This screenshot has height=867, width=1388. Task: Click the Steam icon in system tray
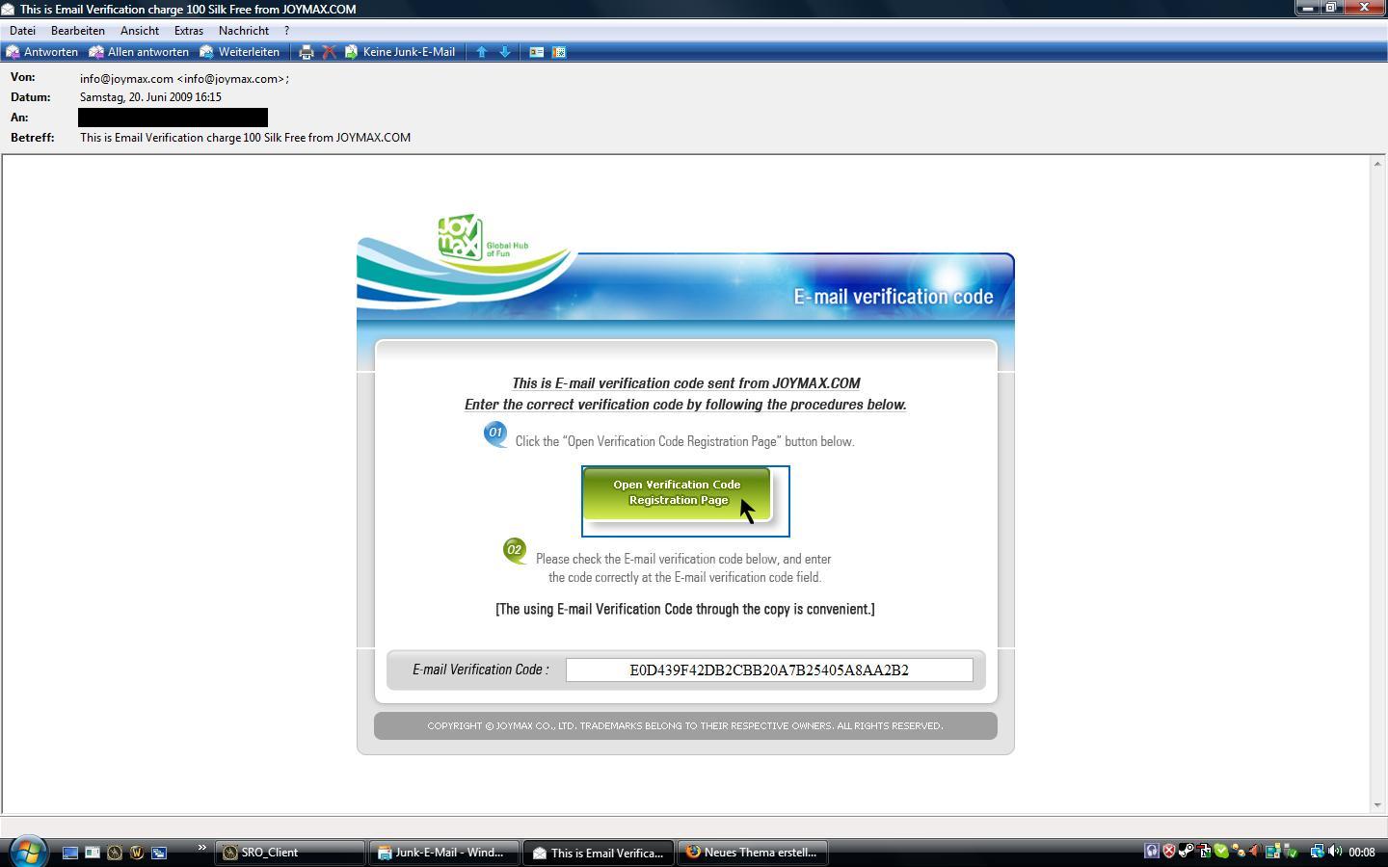point(1187,852)
